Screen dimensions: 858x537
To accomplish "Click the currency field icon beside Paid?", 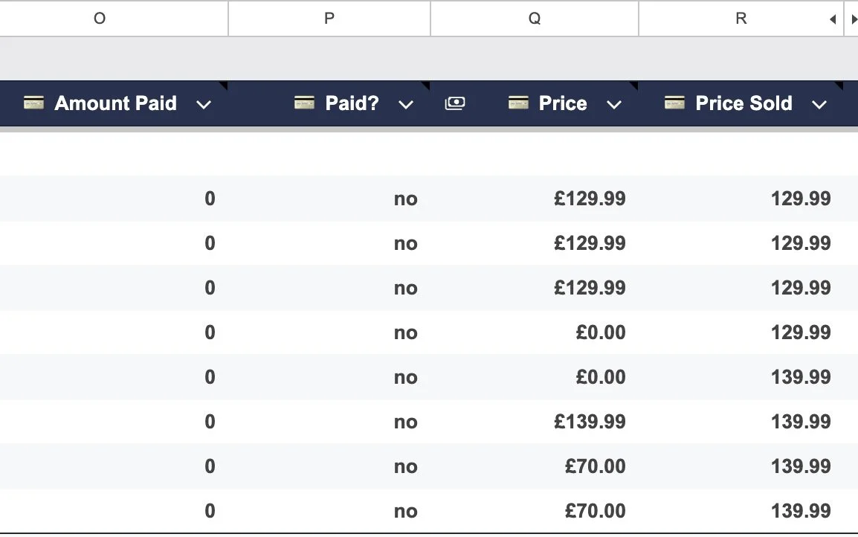I will (x=303, y=103).
